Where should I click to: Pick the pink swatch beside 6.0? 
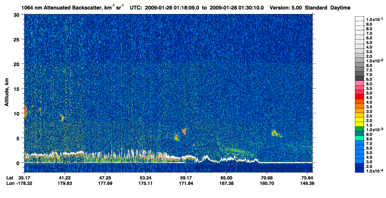click(x=360, y=83)
